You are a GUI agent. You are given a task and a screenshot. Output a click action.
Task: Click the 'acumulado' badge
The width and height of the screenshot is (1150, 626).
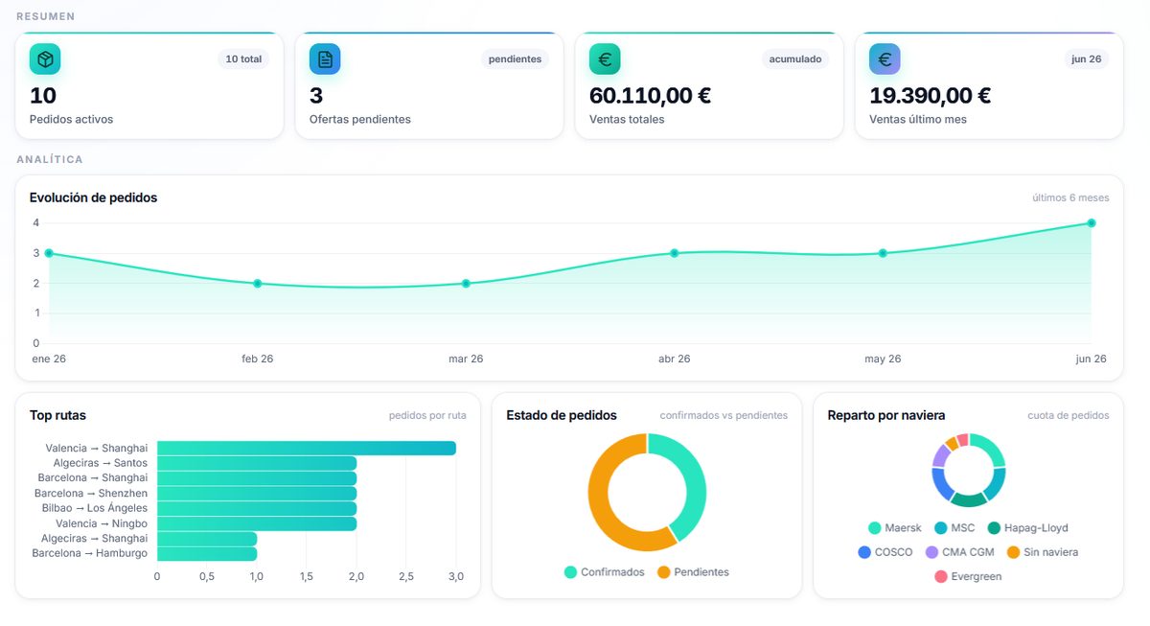coord(795,59)
